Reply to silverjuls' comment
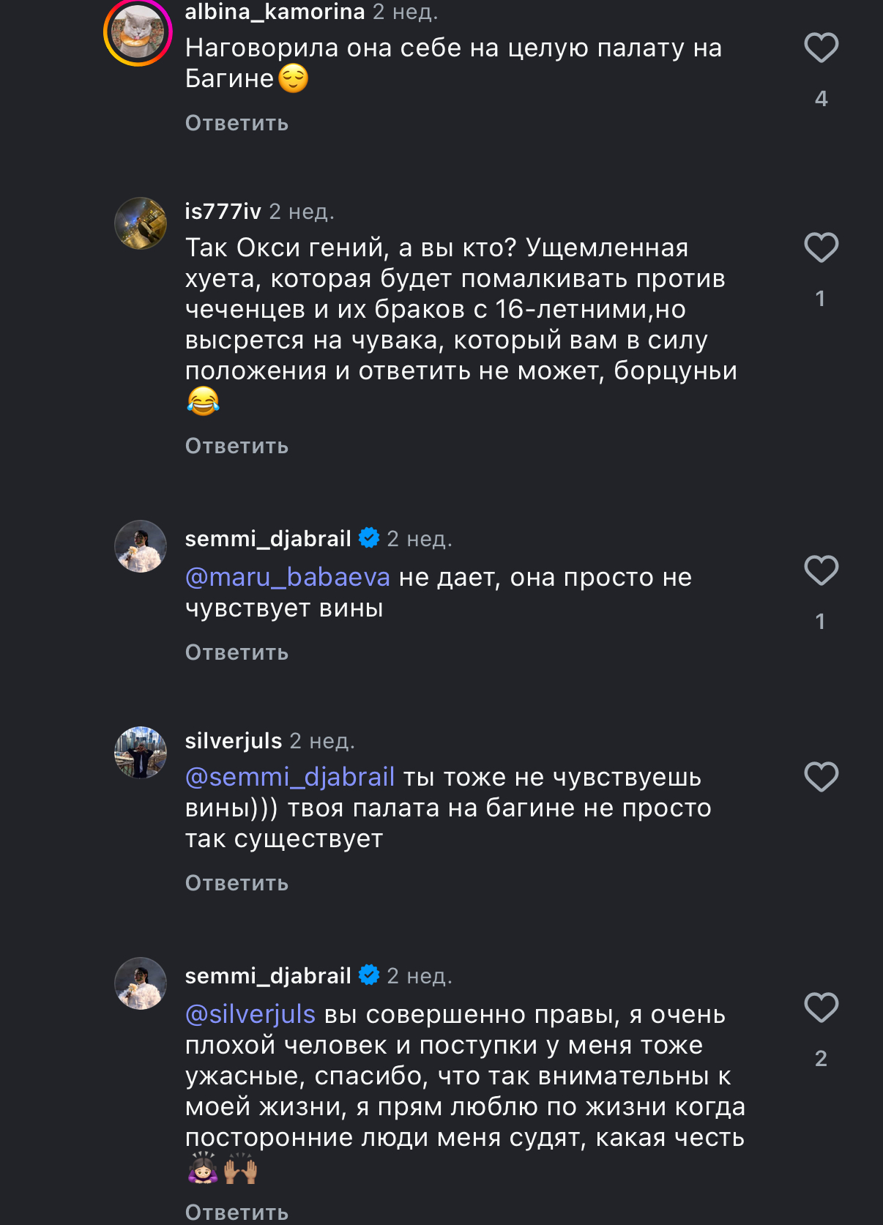 click(x=236, y=883)
